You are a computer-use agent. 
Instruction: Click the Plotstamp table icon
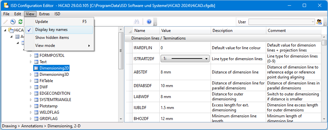tap(36, 106)
